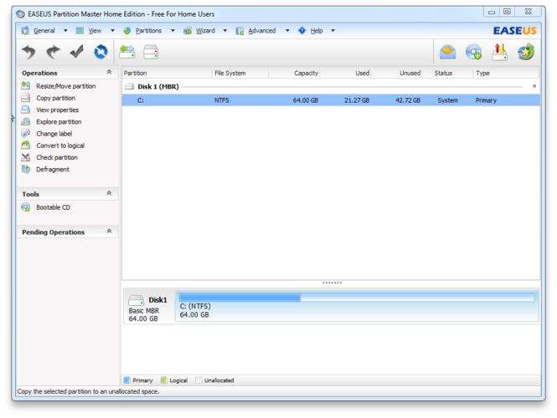Open the View menu
This screenshot has height=418, width=557.
(95, 31)
